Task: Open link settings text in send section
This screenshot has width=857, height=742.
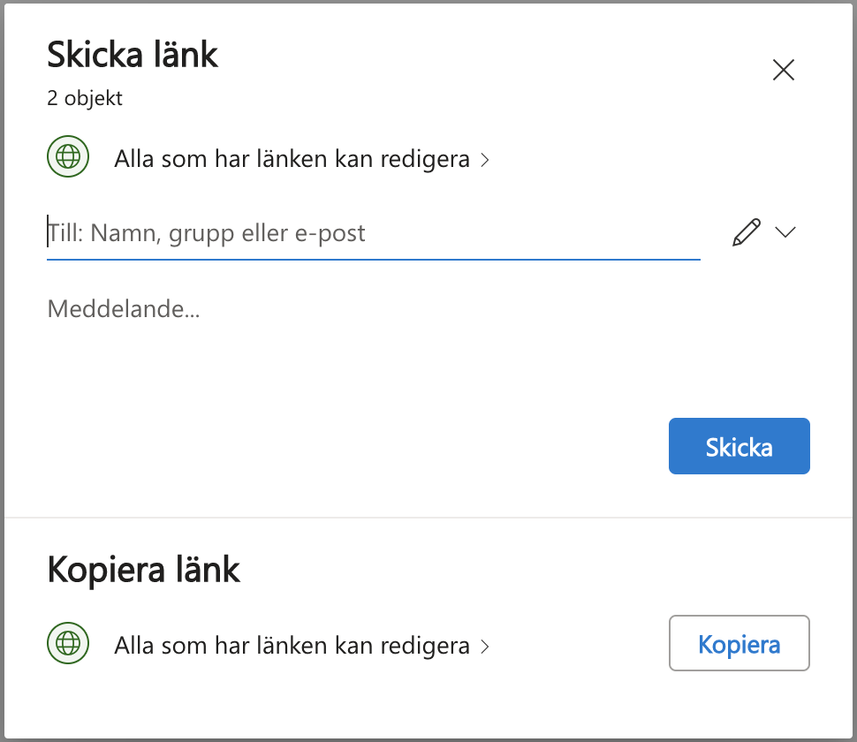Action: point(292,159)
